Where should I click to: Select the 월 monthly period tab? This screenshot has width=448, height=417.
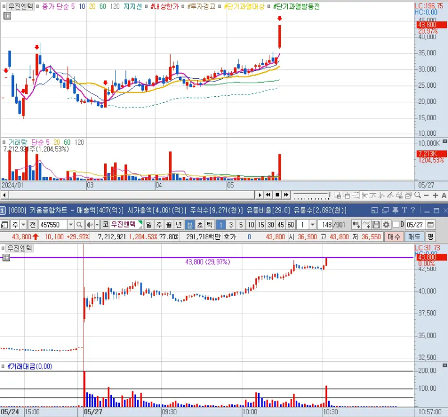tap(169, 225)
